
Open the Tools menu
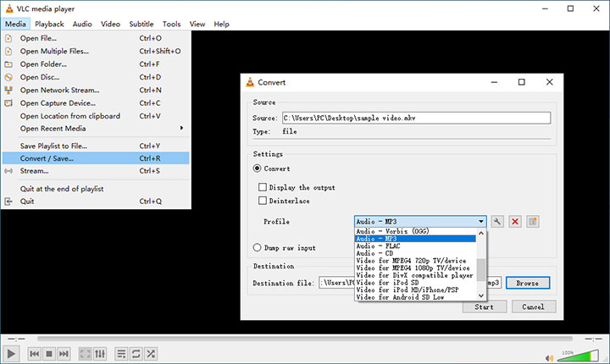point(171,24)
